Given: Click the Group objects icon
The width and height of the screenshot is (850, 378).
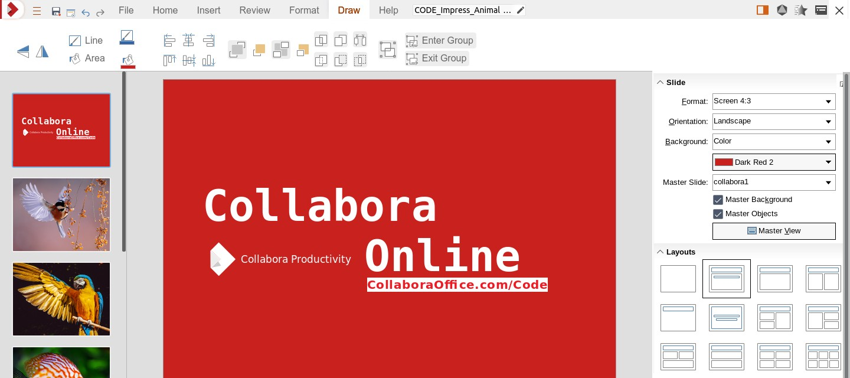Looking at the screenshot, I should [x=388, y=50].
